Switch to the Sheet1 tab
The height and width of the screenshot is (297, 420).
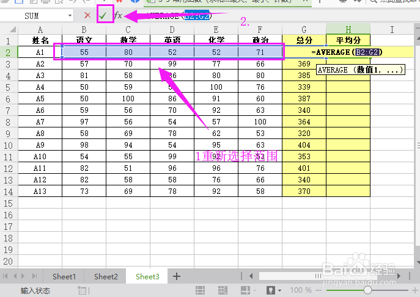(64, 276)
